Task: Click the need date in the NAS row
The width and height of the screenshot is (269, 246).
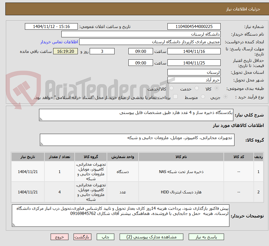Action: 28,172
